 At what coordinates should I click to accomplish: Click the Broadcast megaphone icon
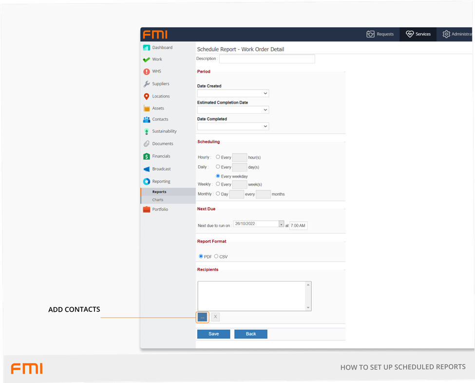tap(146, 169)
